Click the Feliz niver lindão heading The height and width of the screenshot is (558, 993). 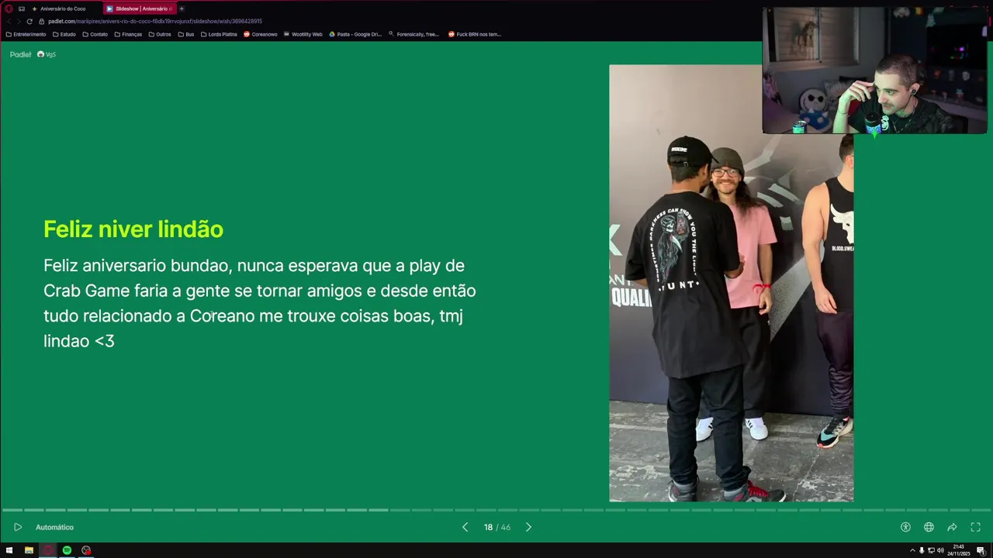133,229
